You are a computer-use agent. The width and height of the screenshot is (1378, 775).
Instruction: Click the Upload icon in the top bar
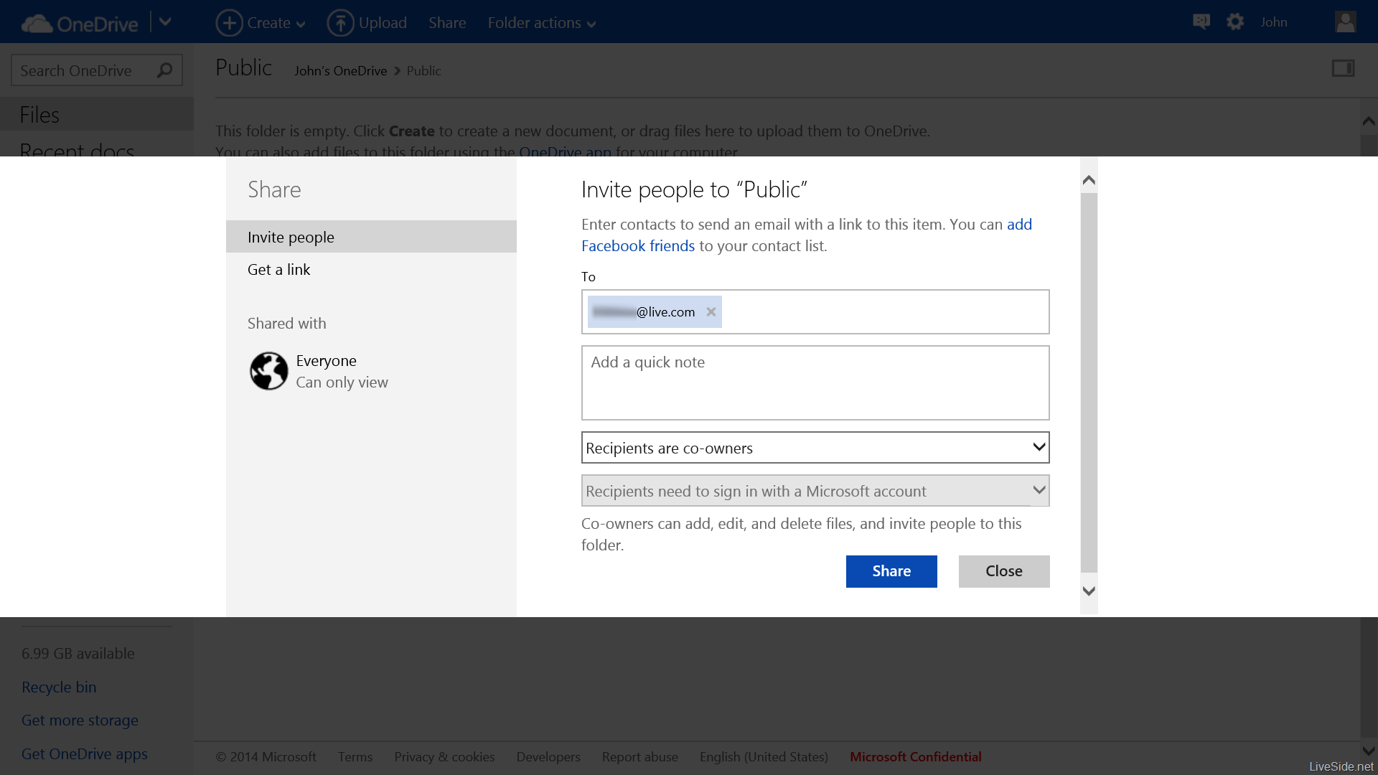click(x=341, y=22)
